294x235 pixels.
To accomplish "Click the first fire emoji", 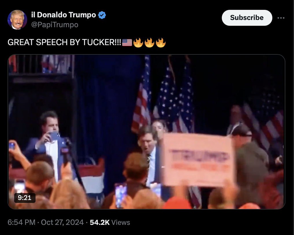I will pyautogui.click(x=138, y=43).
